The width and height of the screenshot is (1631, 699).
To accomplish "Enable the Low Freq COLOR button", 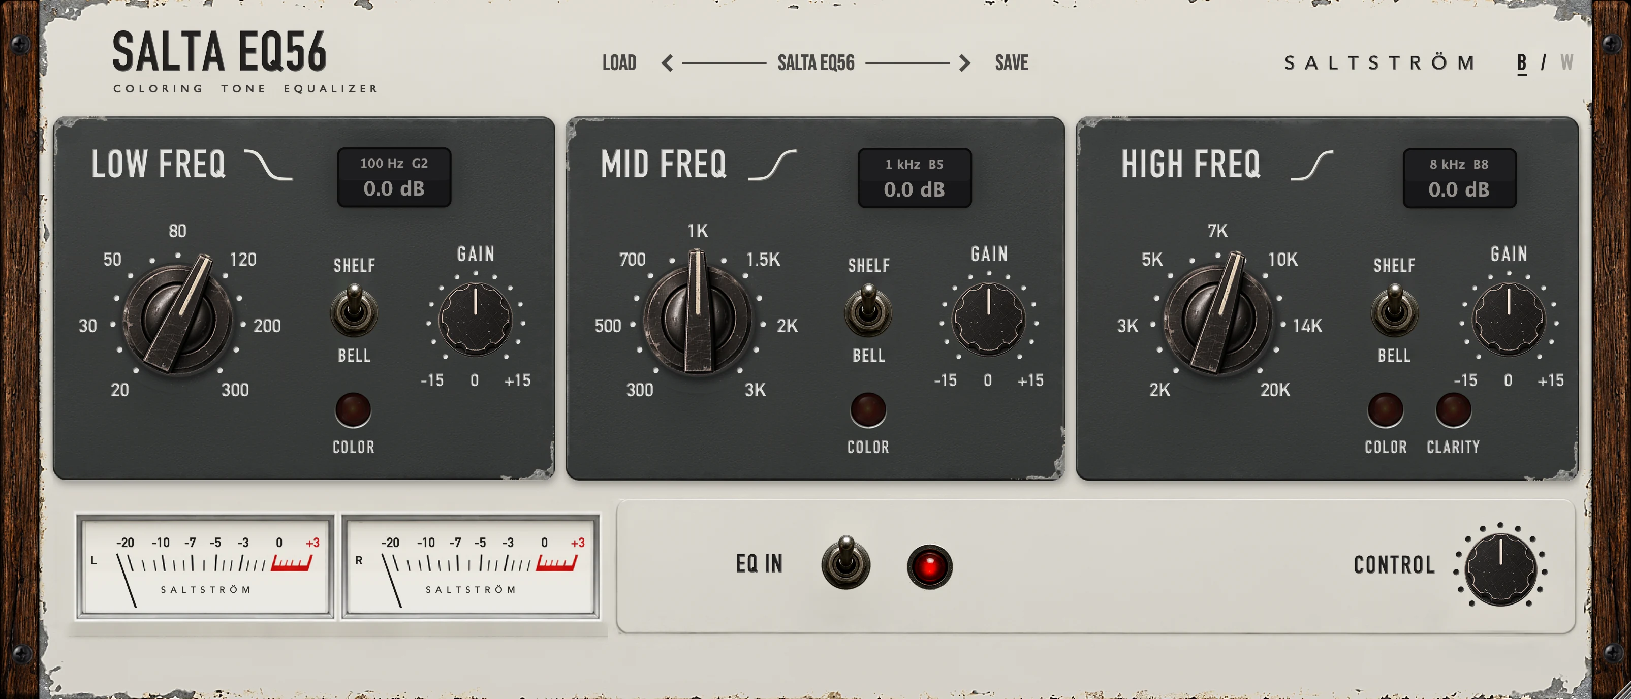I will (353, 410).
